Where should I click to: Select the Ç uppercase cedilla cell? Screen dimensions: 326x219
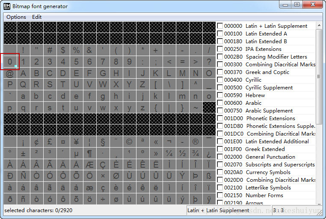[103, 165]
